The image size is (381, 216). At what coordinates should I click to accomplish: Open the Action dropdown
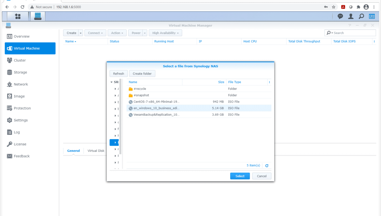click(x=117, y=33)
